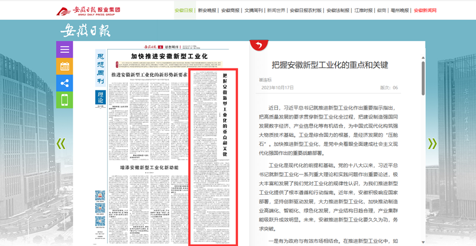
Task: Go to 安徽日报农村版 in the top bar
Action: point(306,11)
